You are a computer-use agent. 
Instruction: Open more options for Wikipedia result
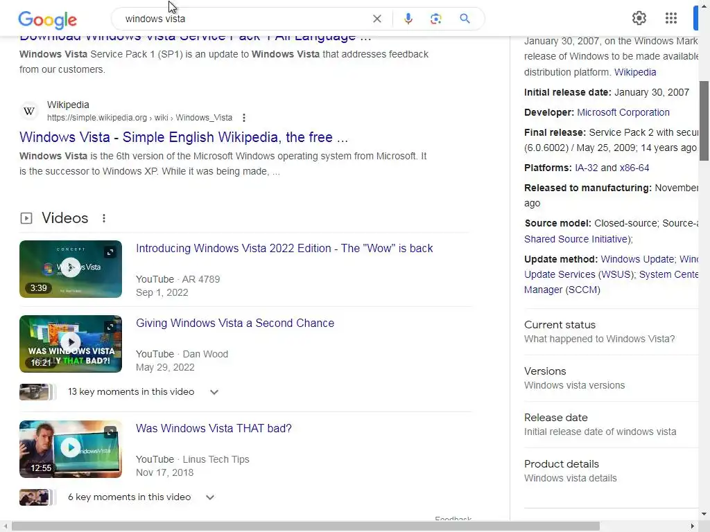point(244,118)
